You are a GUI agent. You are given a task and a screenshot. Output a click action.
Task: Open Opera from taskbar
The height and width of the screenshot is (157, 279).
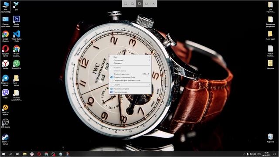pyautogui.click(x=39, y=154)
